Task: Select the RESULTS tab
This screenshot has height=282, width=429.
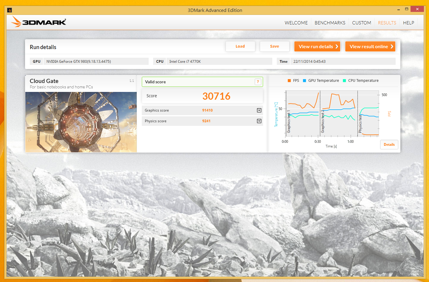Action: 387,23
